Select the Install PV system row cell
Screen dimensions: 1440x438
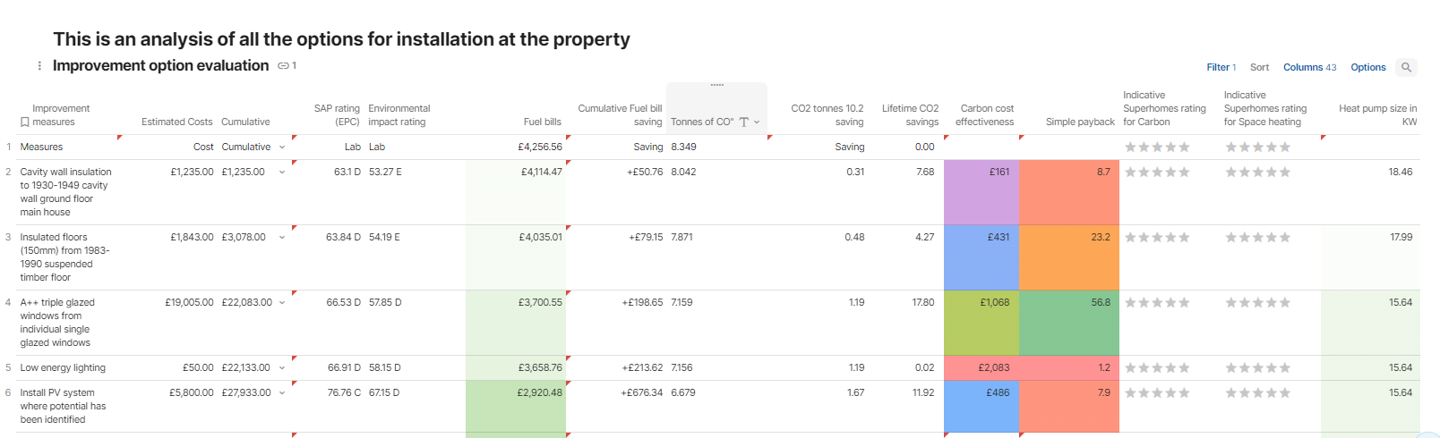[63, 406]
